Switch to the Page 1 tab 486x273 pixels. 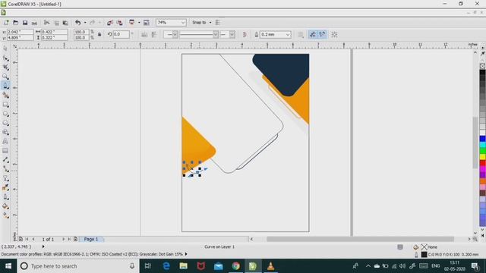tap(91, 240)
